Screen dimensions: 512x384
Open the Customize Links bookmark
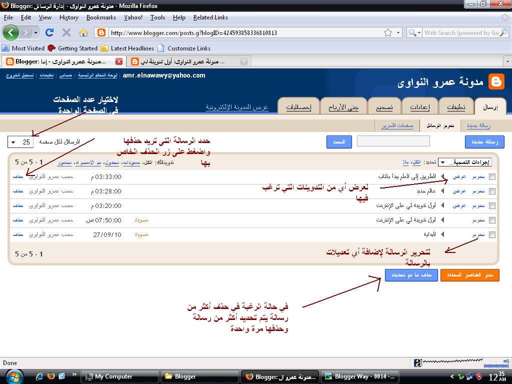(x=184, y=48)
